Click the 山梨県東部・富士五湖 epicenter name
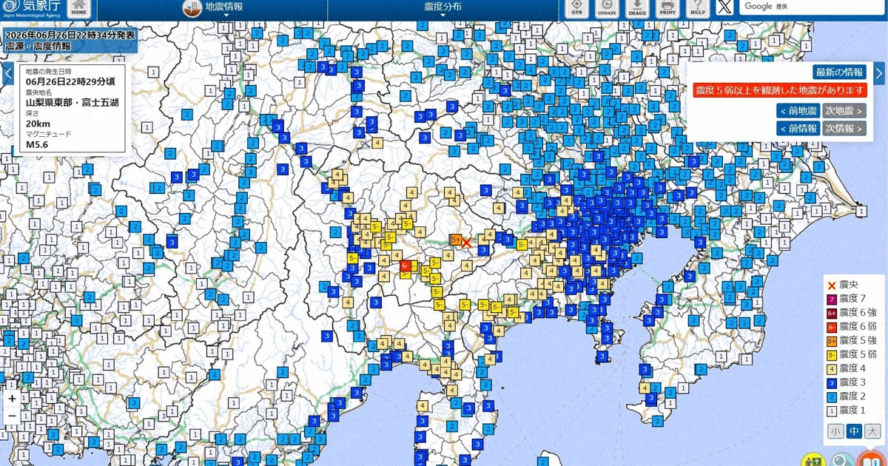 [x=72, y=102]
